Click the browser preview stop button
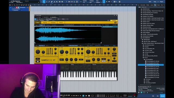 pyautogui.click(x=141, y=92)
